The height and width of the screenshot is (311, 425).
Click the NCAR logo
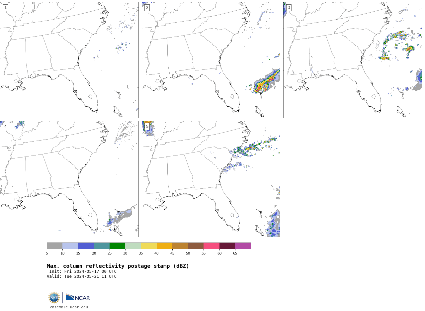tap(78, 297)
